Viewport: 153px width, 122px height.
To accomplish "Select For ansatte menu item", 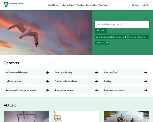I will point(91,5).
